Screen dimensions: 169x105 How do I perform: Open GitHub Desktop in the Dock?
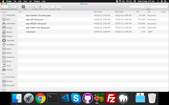click(x=88, y=98)
